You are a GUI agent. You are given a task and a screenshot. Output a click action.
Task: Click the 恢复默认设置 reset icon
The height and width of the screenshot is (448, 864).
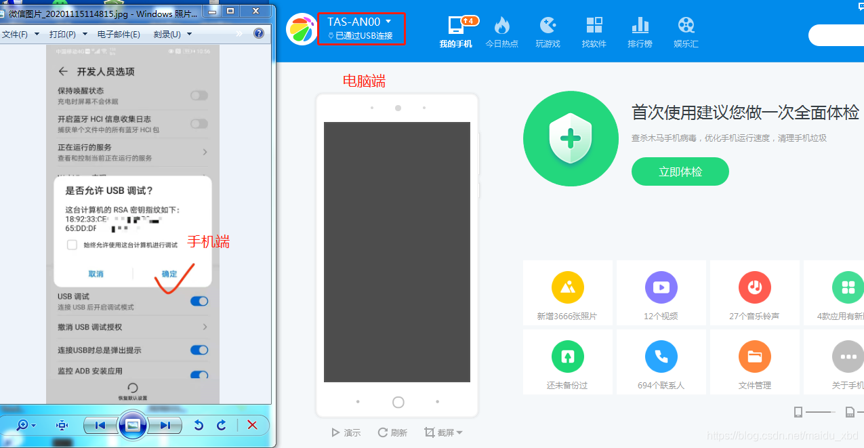point(133,388)
